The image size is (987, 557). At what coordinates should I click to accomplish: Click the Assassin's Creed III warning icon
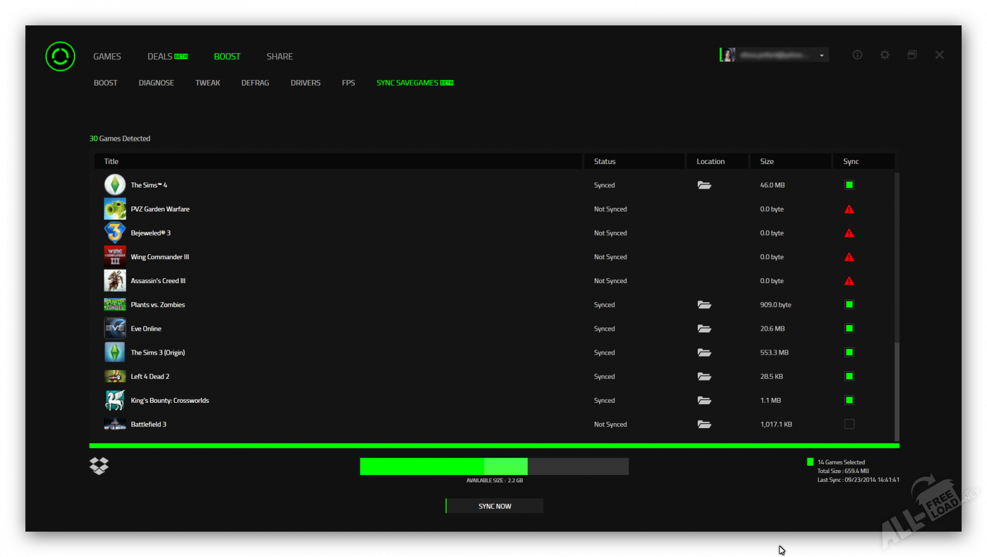click(x=849, y=281)
